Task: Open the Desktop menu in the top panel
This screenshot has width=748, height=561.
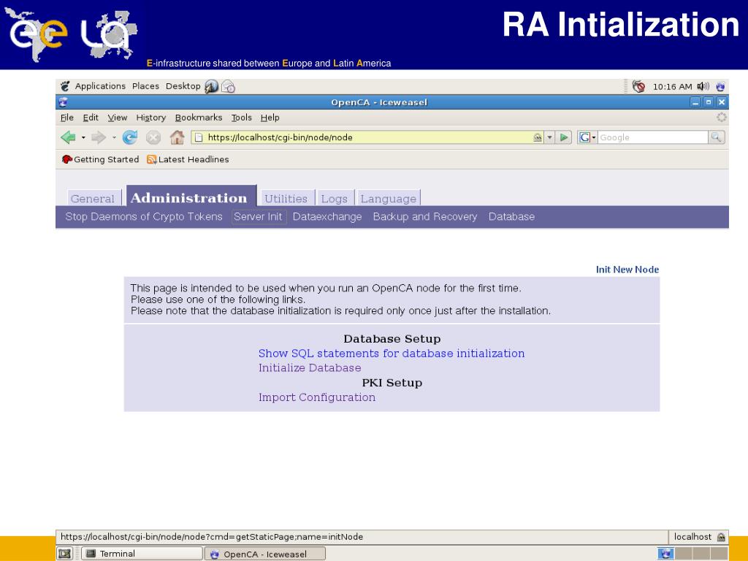Action: pos(183,86)
